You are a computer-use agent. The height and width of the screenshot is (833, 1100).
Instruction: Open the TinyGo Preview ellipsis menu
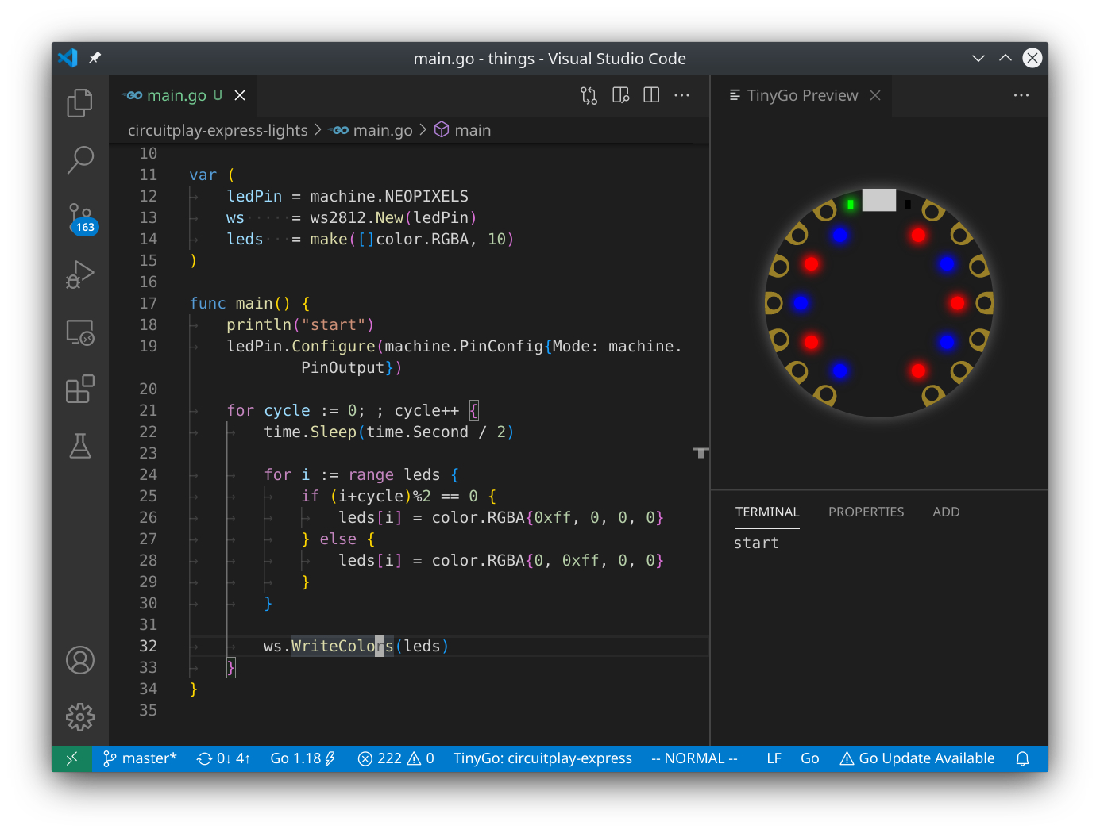[1021, 94]
